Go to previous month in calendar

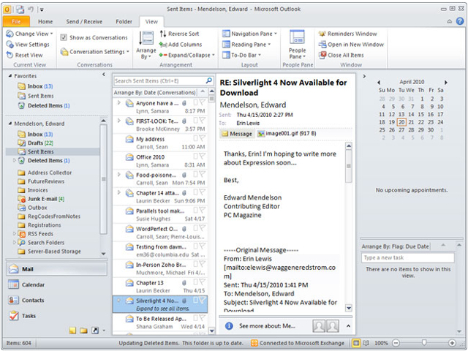pos(379,83)
